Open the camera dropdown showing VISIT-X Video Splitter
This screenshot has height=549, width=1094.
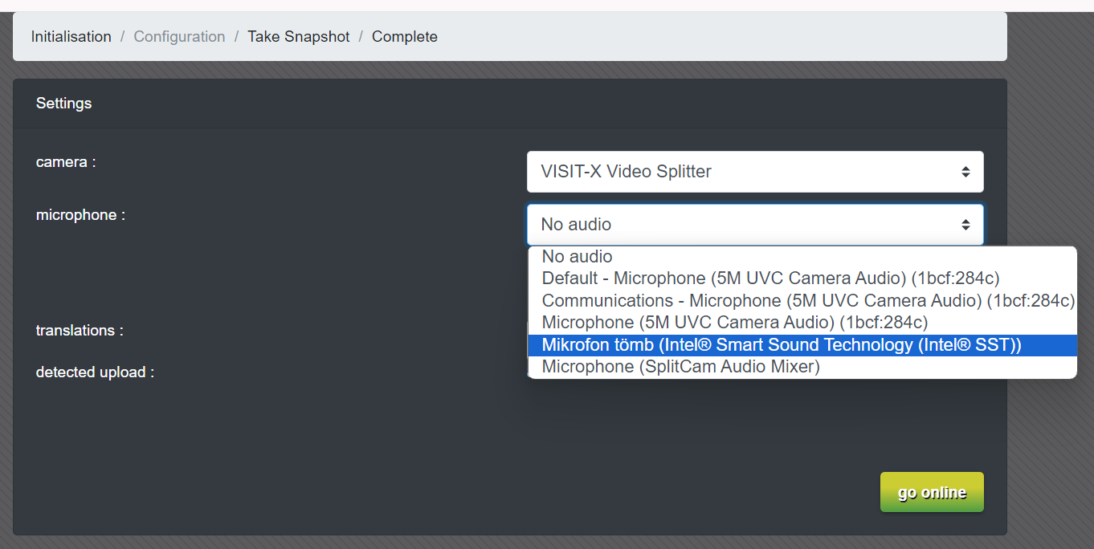pyautogui.click(x=755, y=172)
